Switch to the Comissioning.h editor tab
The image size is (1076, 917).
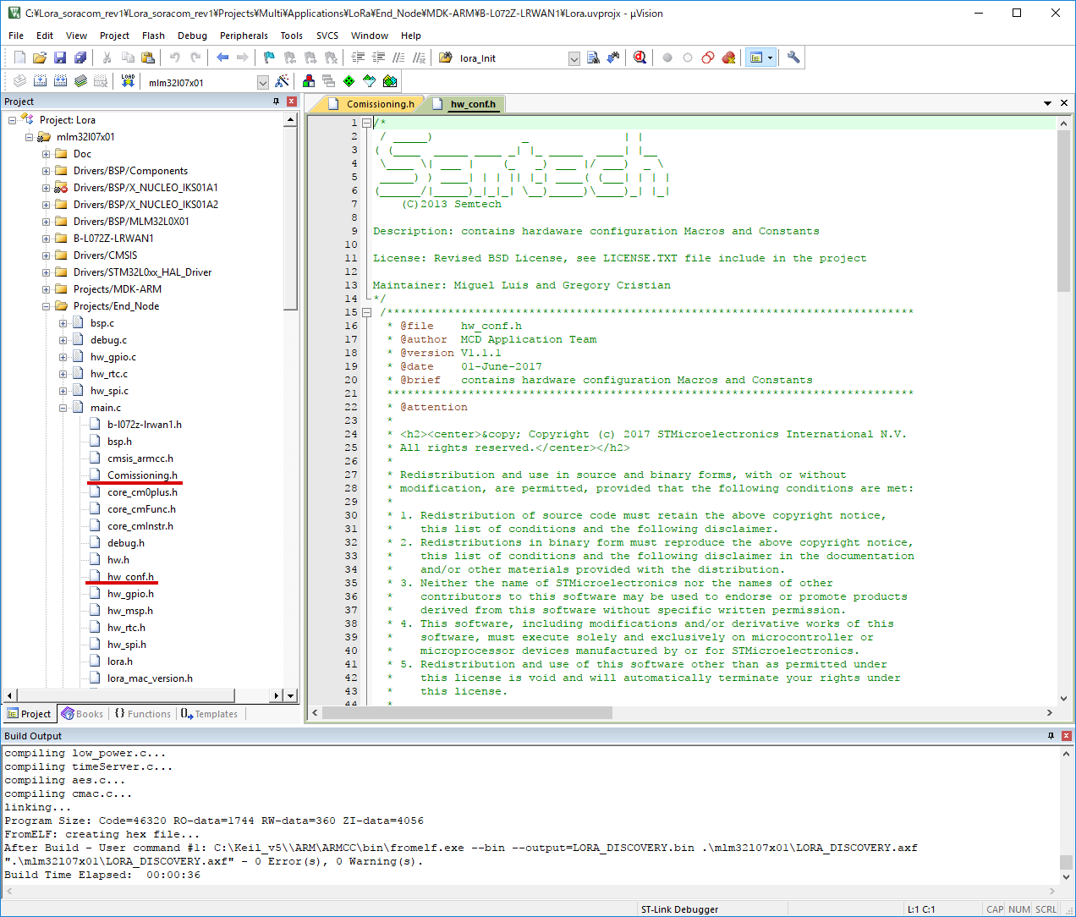380,104
